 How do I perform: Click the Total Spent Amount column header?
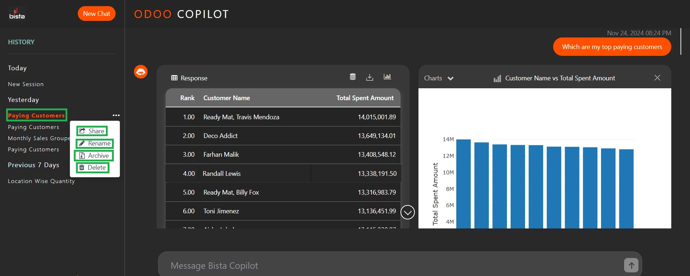(x=365, y=98)
